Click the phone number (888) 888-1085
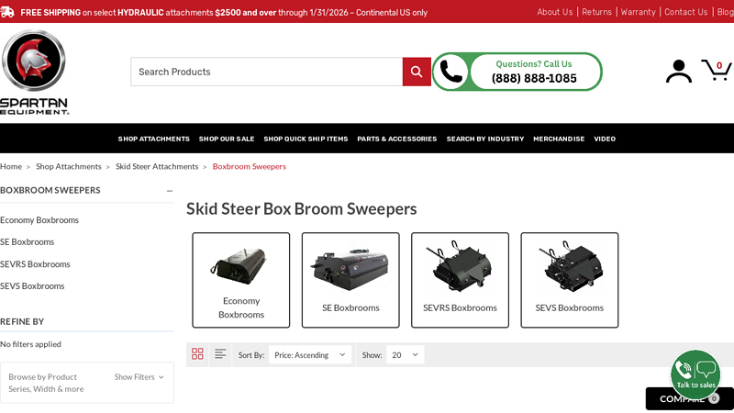 click(534, 79)
